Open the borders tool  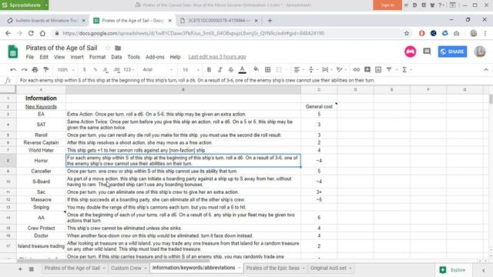pyautogui.click(x=267, y=70)
